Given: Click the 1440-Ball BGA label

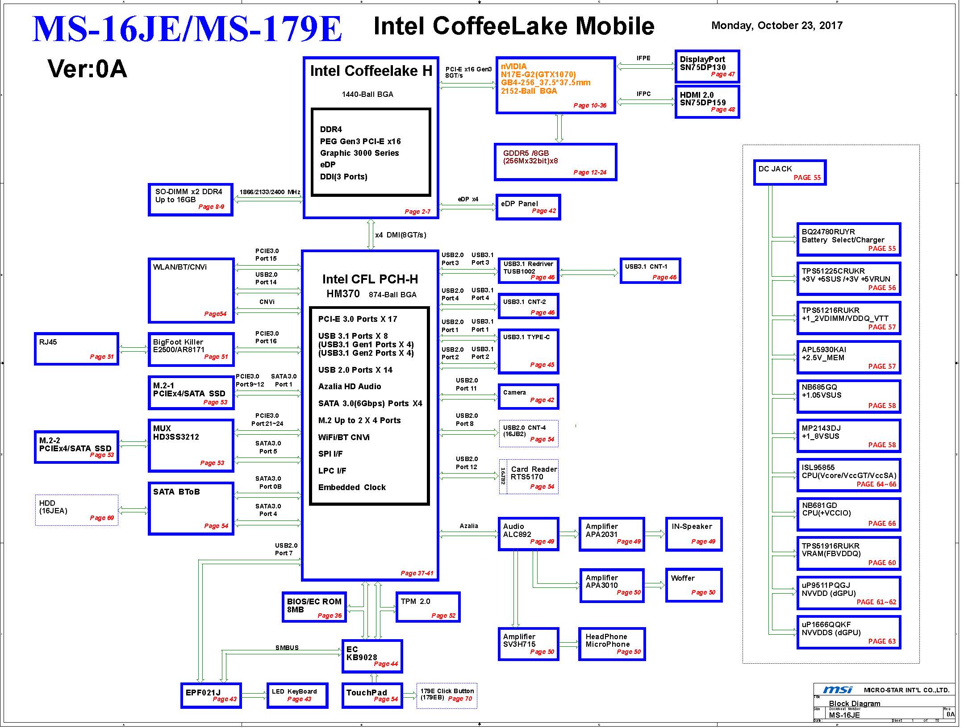Looking at the screenshot, I should pyautogui.click(x=367, y=94).
